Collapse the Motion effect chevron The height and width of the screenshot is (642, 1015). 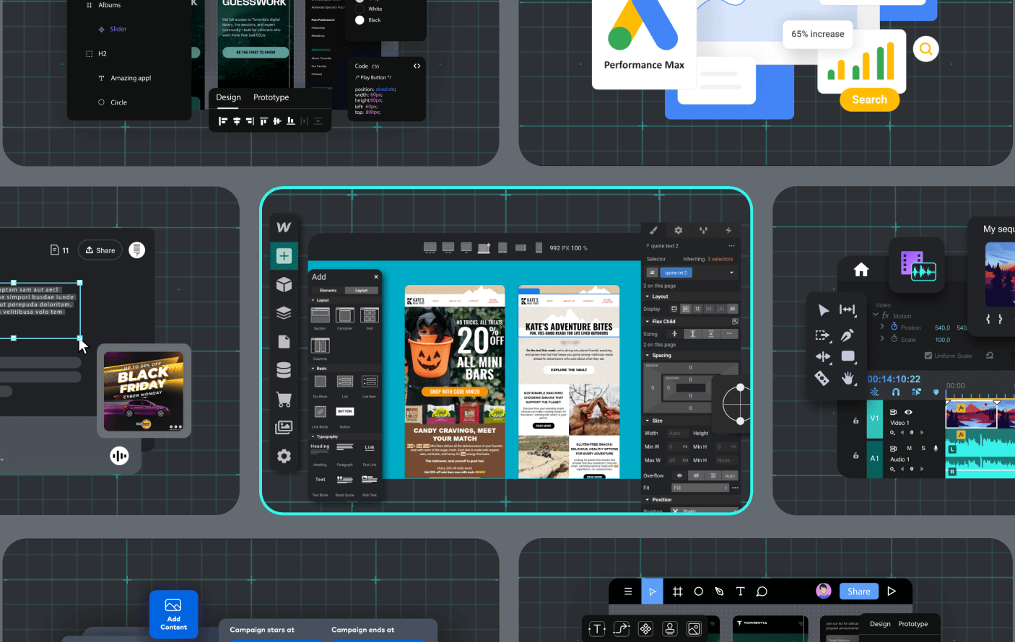tap(876, 315)
